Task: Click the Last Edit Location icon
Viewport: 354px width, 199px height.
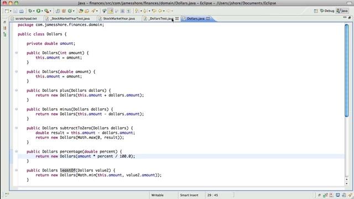Action: click(154, 11)
